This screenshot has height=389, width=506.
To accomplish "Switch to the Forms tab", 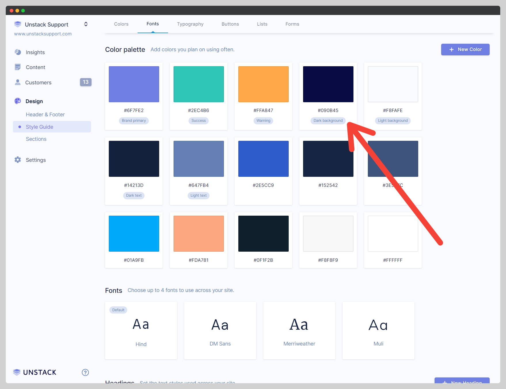I will click(292, 24).
